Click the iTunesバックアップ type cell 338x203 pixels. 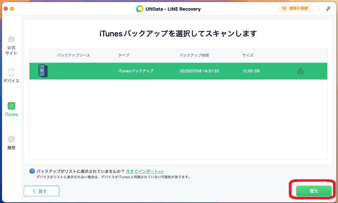[x=136, y=71]
